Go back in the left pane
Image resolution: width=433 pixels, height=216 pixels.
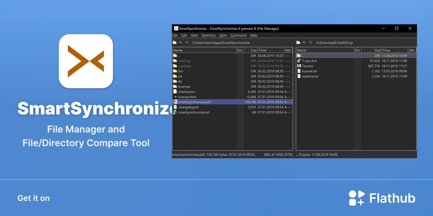181,42
